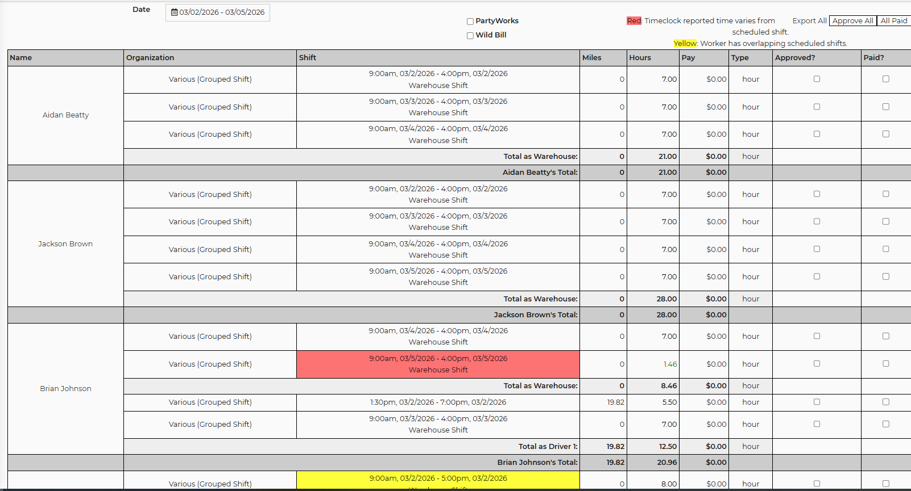This screenshot has width=911, height=491.
Task: Click the Organization column header
Action: pyautogui.click(x=150, y=58)
